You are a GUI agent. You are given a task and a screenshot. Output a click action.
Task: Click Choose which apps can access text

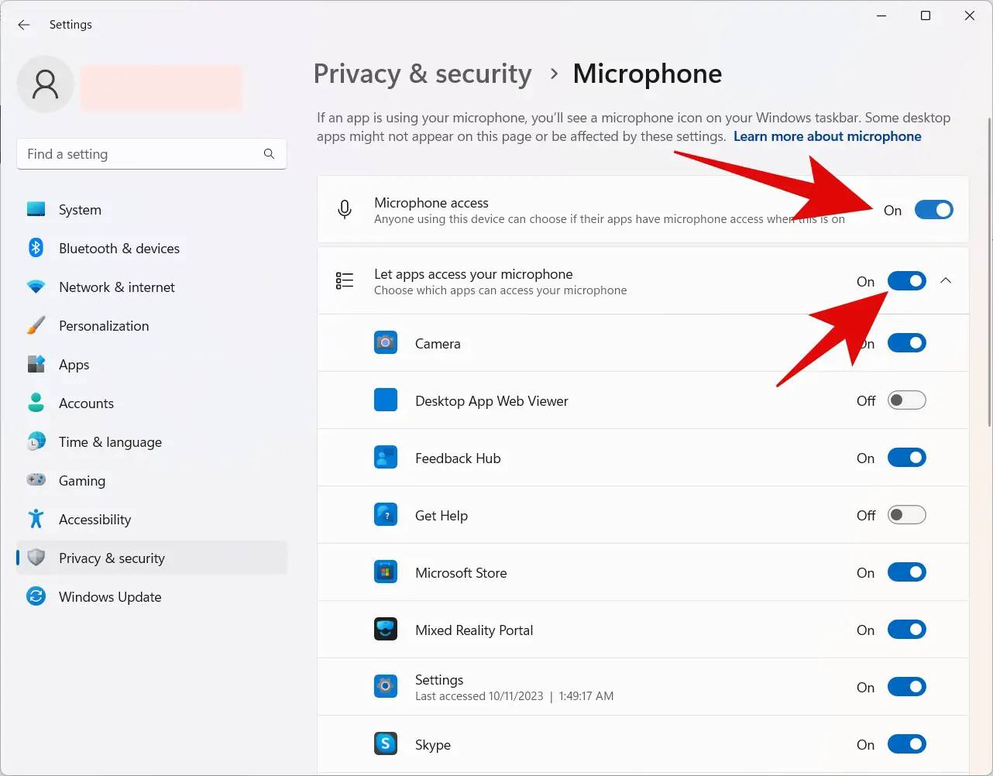point(500,290)
